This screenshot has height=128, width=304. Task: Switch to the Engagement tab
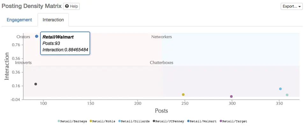(19, 20)
